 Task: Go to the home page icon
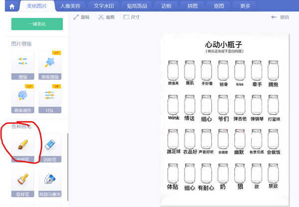[12, 6]
